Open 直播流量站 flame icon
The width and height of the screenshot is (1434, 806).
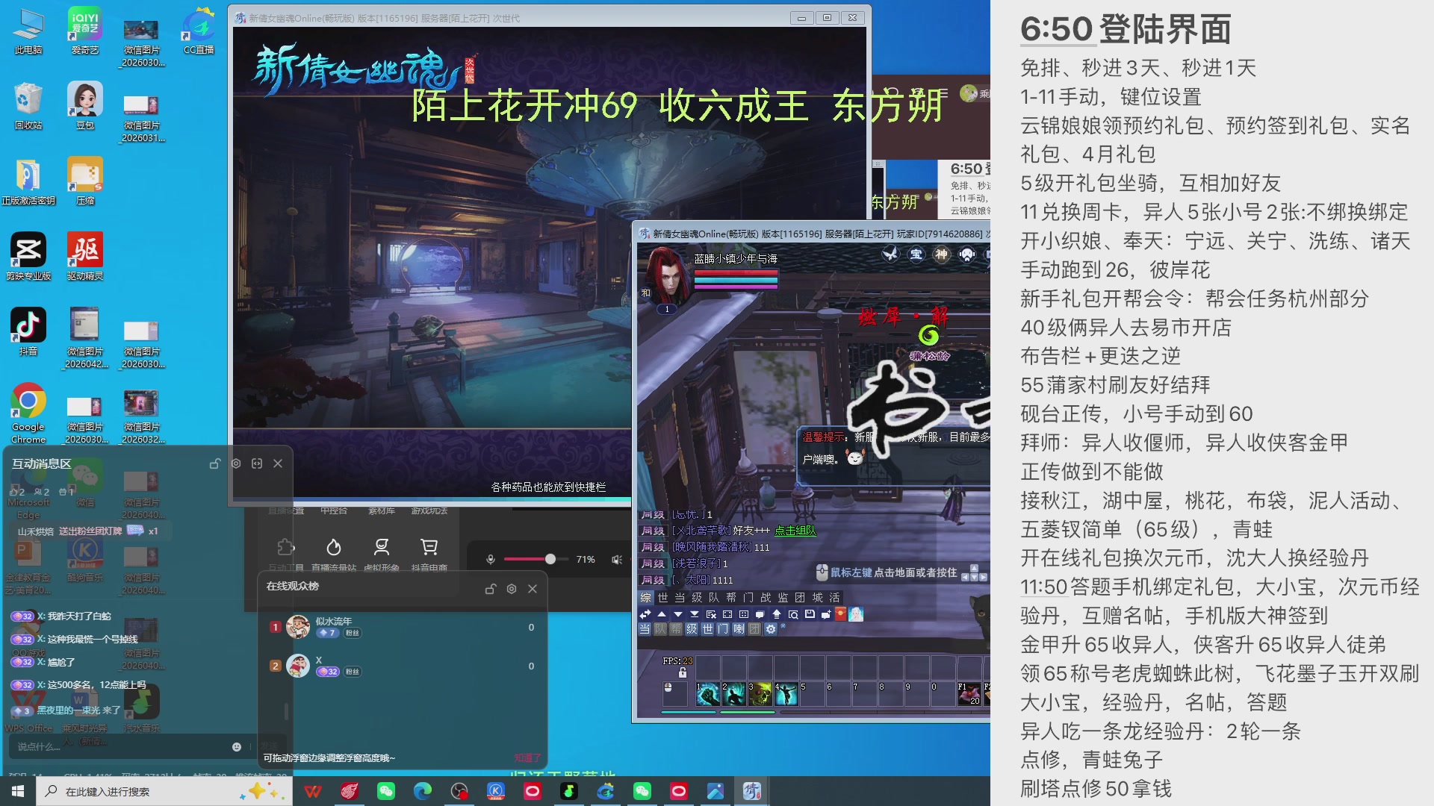(334, 547)
